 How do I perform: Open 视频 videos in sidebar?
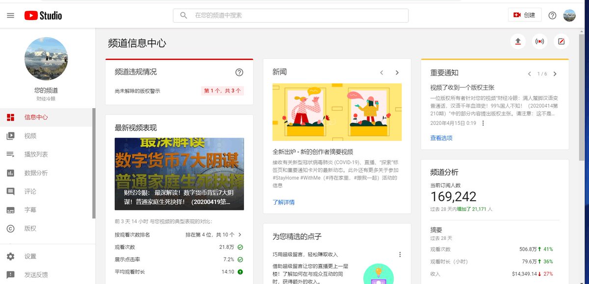pos(46,136)
